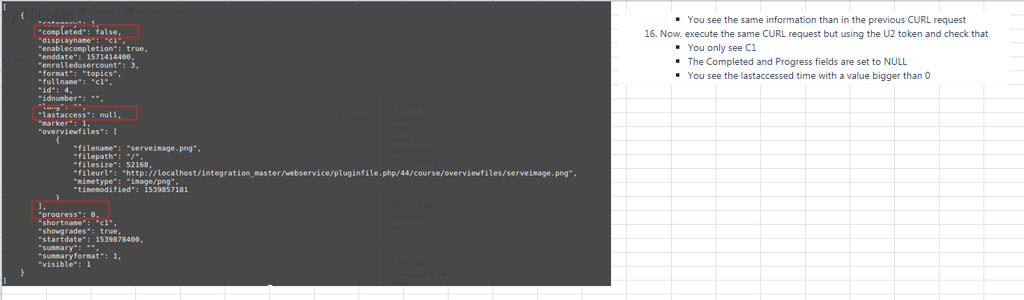This screenshot has width=1024, height=300.
Task: Click the red box around "completed": false
Action: [86, 31]
